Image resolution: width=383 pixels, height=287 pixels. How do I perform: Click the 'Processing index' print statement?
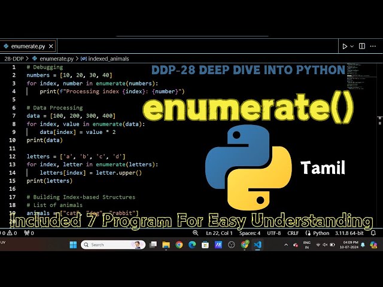pos(112,91)
